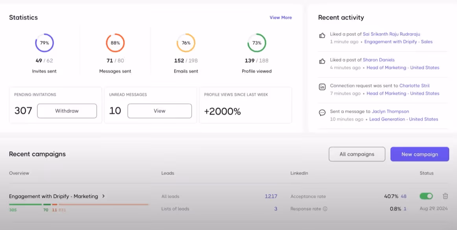The height and width of the screenshot is (230, 457).
Task: Click the long light red segment of campaign progress bar
Action: (x=103, y=204)
